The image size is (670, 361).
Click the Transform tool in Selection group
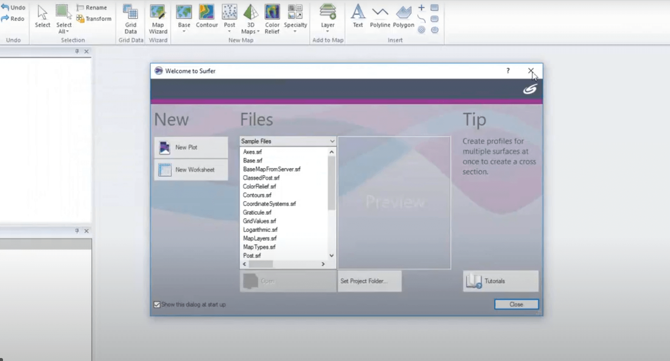pyautogui.click(x=94, y=19)
